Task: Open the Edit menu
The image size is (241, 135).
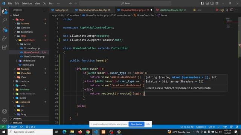Action: 17,3
